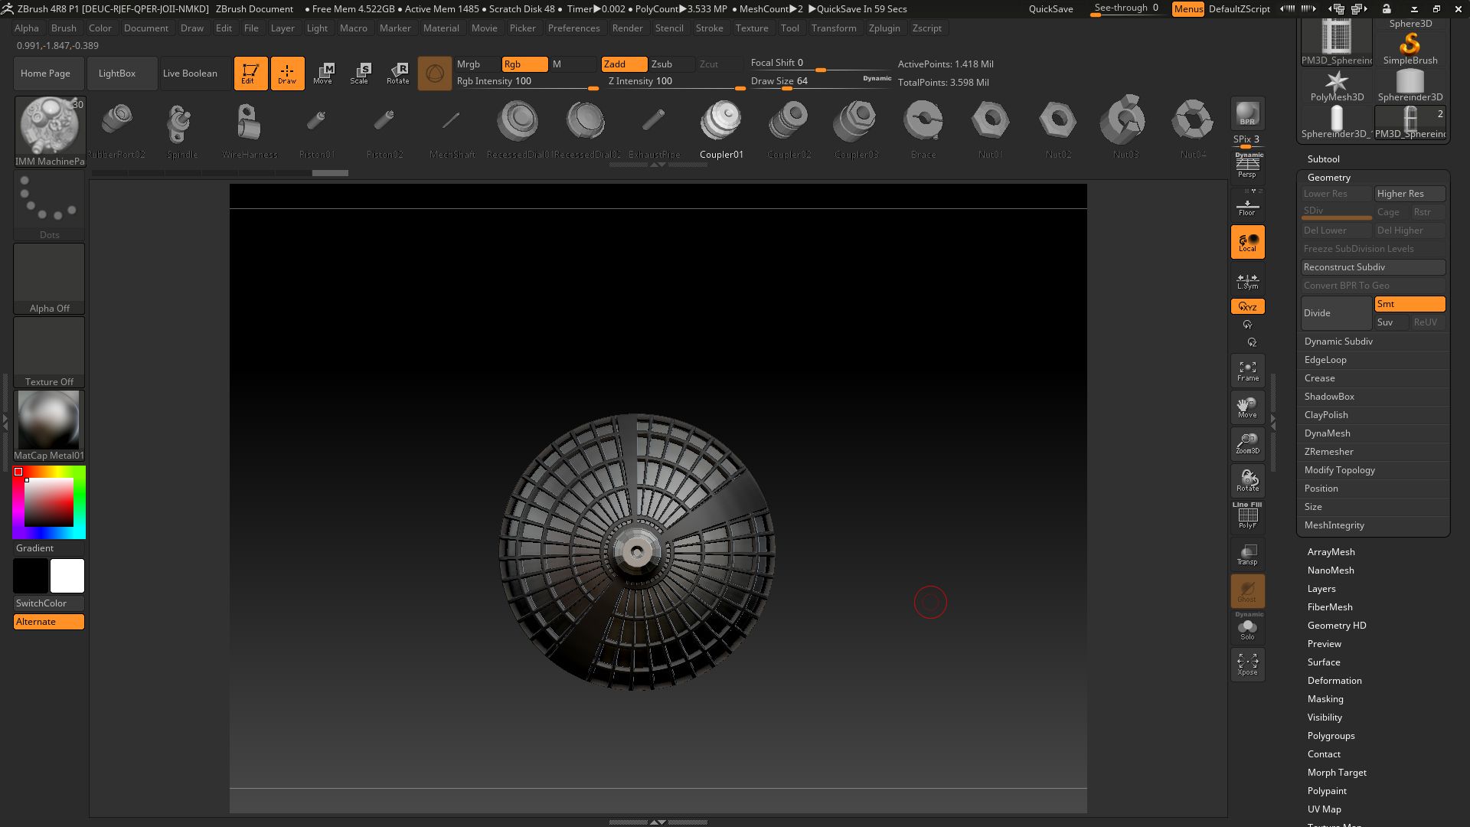Toggle XYZ rotation mode

[1247, 306]
